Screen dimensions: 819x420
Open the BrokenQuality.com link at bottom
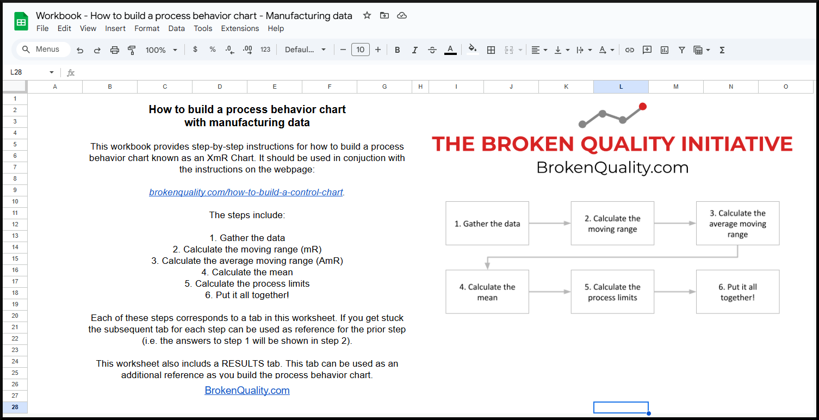pyautogui.click(x=247, y=390)
